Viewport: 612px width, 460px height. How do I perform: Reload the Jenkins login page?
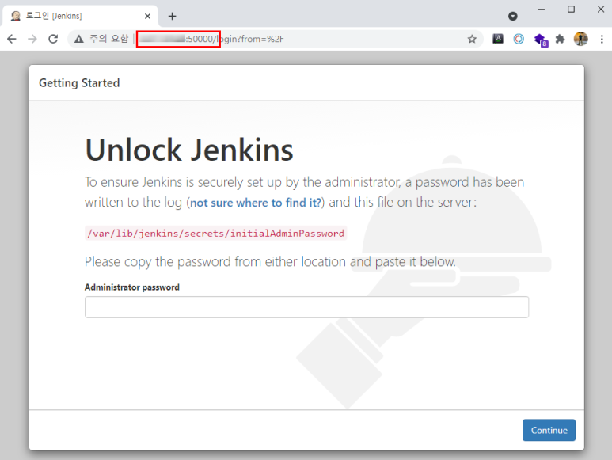[53, 39]
